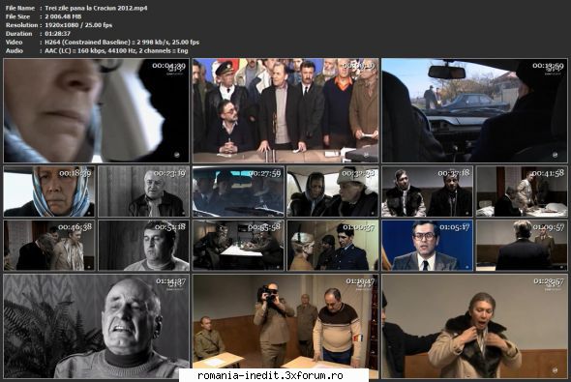
Task: Click the AAC audio info line
Action: click(116, 51)
